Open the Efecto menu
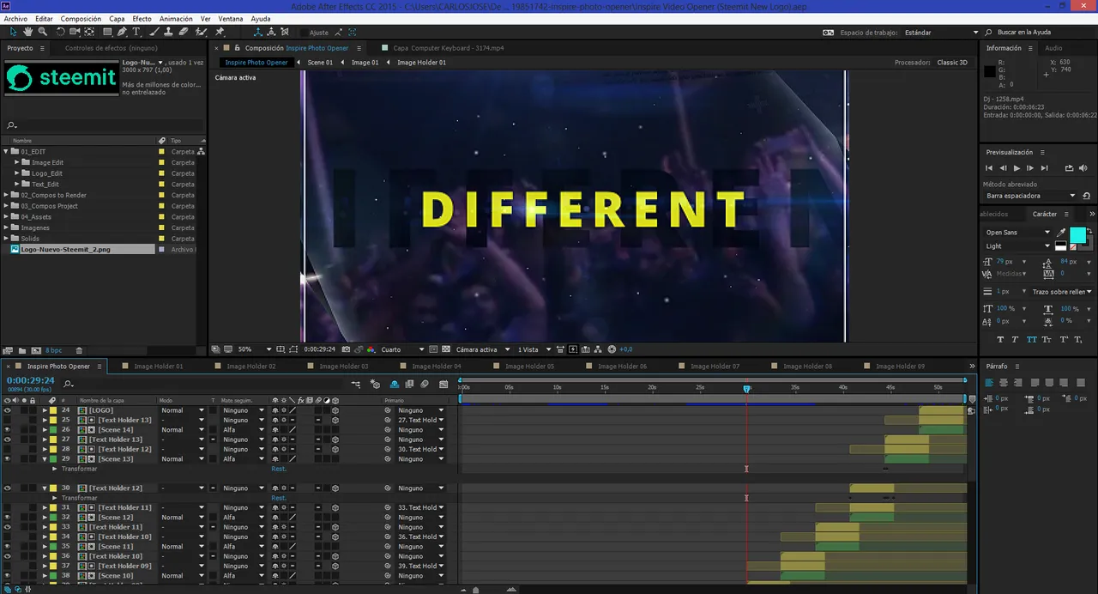 142,18
